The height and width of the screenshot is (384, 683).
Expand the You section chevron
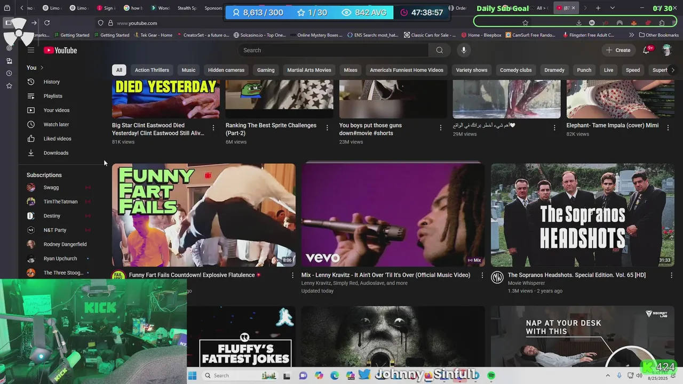(x=42, y=68)
